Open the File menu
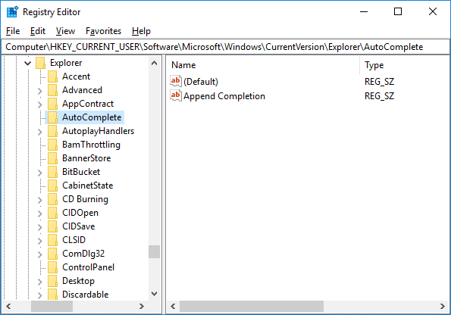 (13, 31)
